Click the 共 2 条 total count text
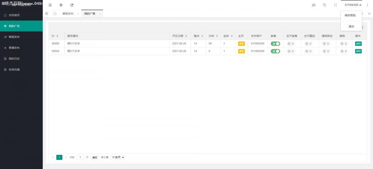Screen dimensions: 373x169 point(105,157)
